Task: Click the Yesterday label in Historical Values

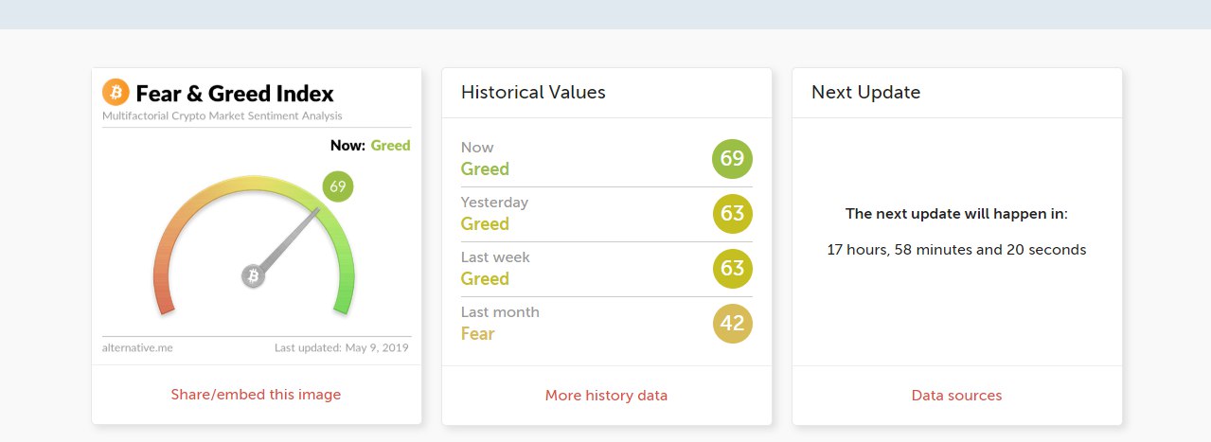Action: tap(494, 203)
